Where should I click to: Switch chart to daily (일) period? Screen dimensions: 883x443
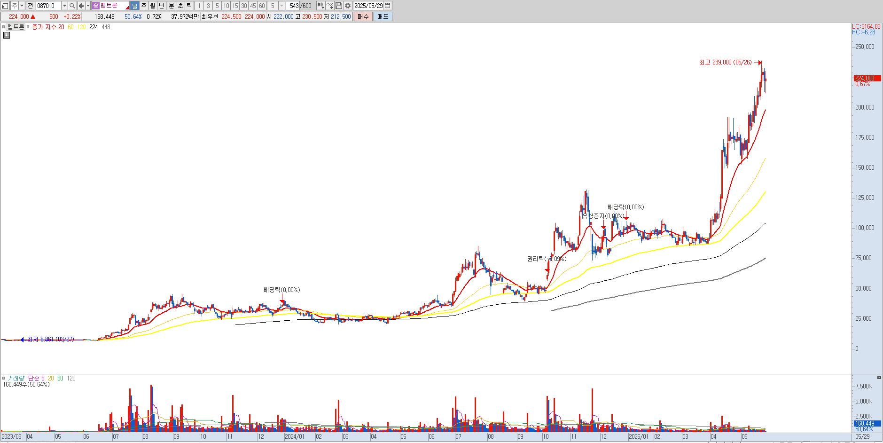pyautogui.click(x=134, y=6)
